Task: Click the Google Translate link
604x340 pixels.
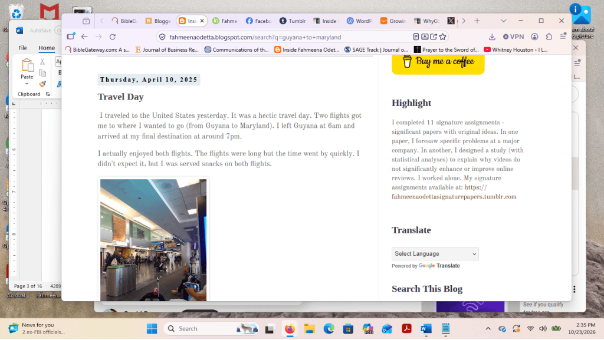Action: pos(439,266)
